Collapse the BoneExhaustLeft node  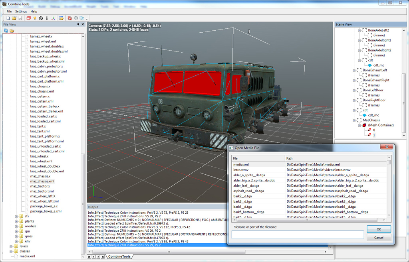pyautogui.click(x=354, y=71)
